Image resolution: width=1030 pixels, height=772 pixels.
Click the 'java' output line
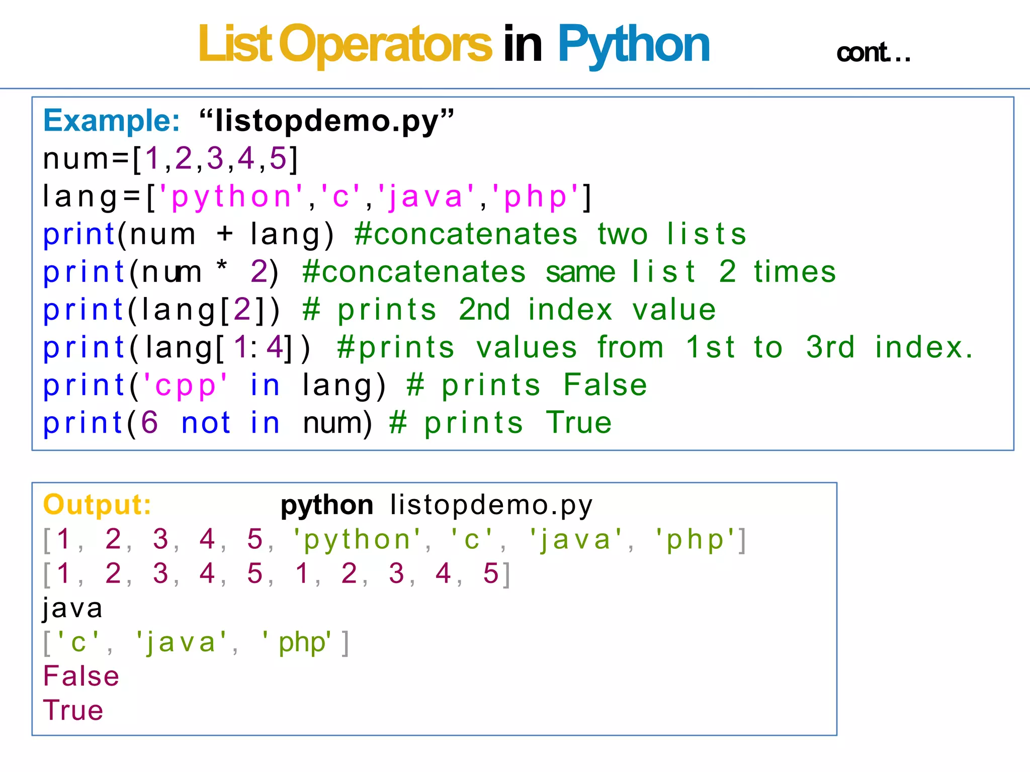(73, 609)
